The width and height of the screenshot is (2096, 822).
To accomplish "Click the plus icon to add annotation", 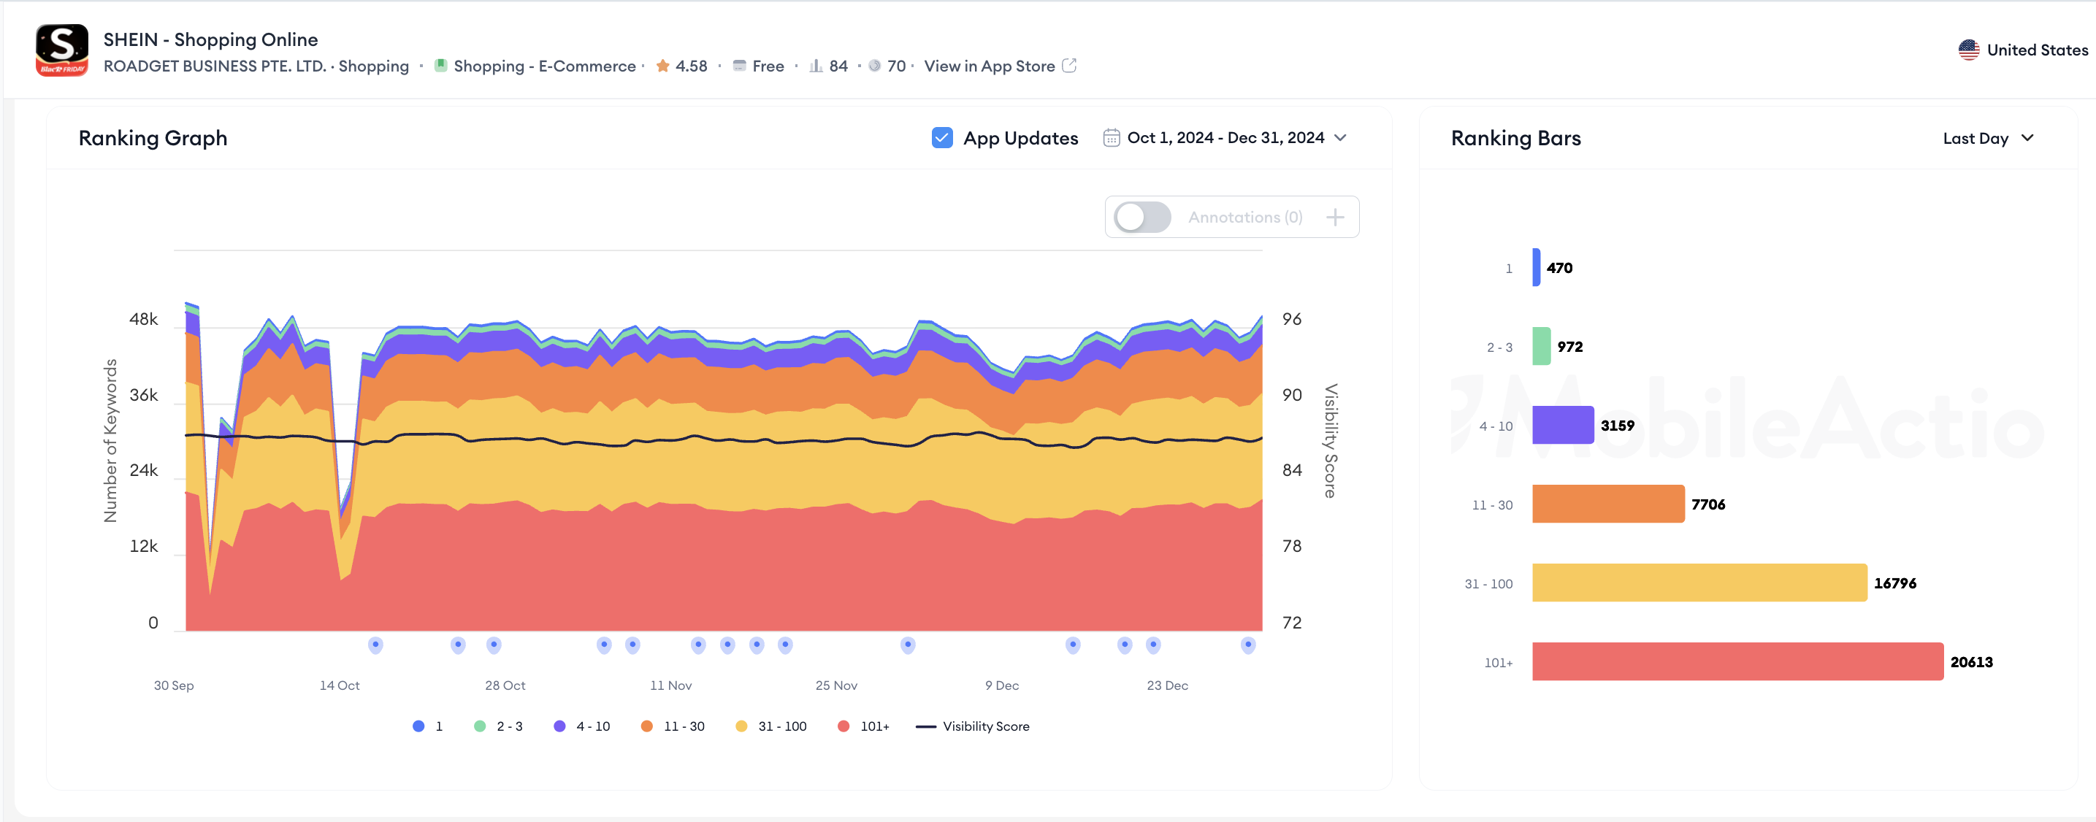I will coord(1334,217).
